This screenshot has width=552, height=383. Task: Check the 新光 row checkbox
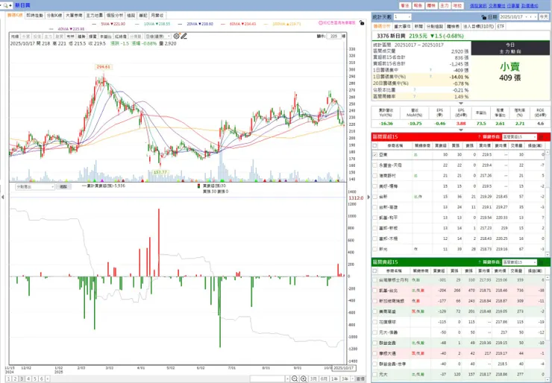pos(375,249)
